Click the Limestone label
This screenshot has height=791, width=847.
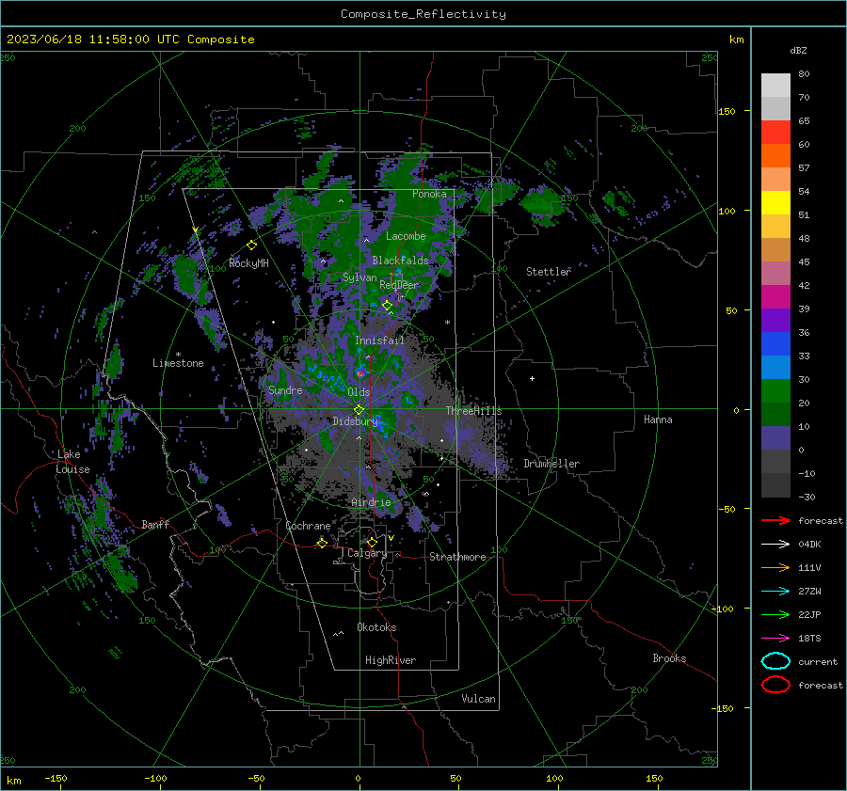coord(178,363)
